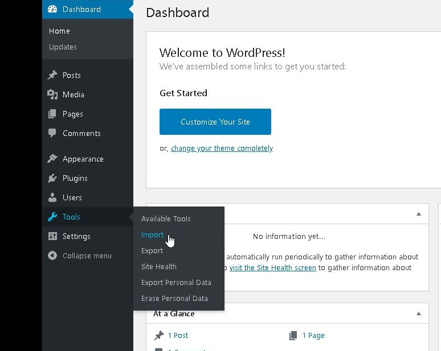Click the Customize Your Site button
This screenshot has width=441, height=351.
point(215,122)
